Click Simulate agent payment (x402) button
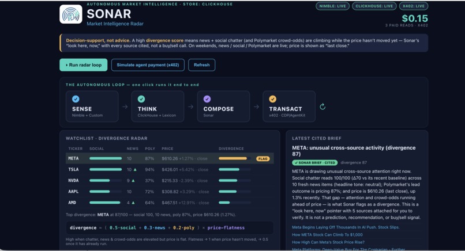This screenshot has height=251, width=465. coord(148,65)
